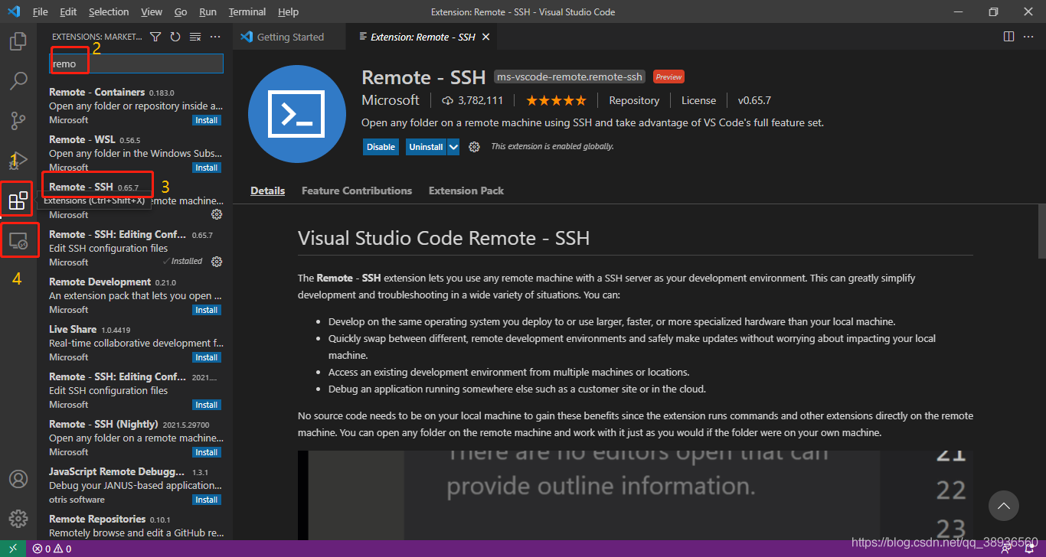Screen dimensions: 1046x557
Task: Install the Remote - WSL extension
Action: point(207,168)
